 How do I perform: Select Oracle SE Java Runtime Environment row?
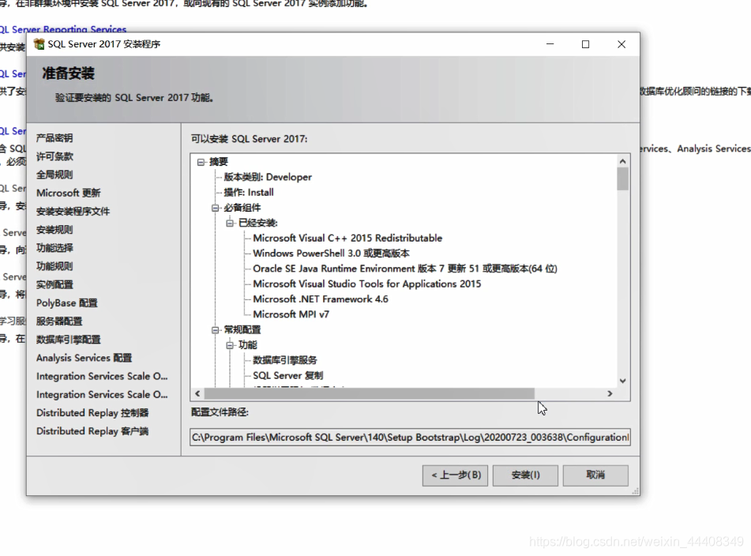click(x=405, y=269)
